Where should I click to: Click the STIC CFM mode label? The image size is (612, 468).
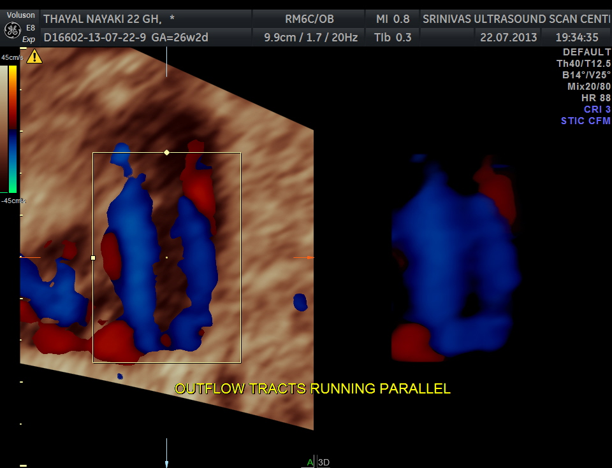pyautogui.click(x=585, y=121)
